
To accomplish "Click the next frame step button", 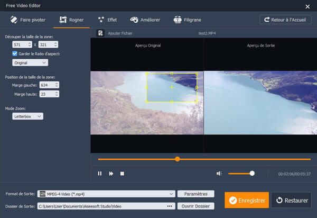I will (111, 173).
